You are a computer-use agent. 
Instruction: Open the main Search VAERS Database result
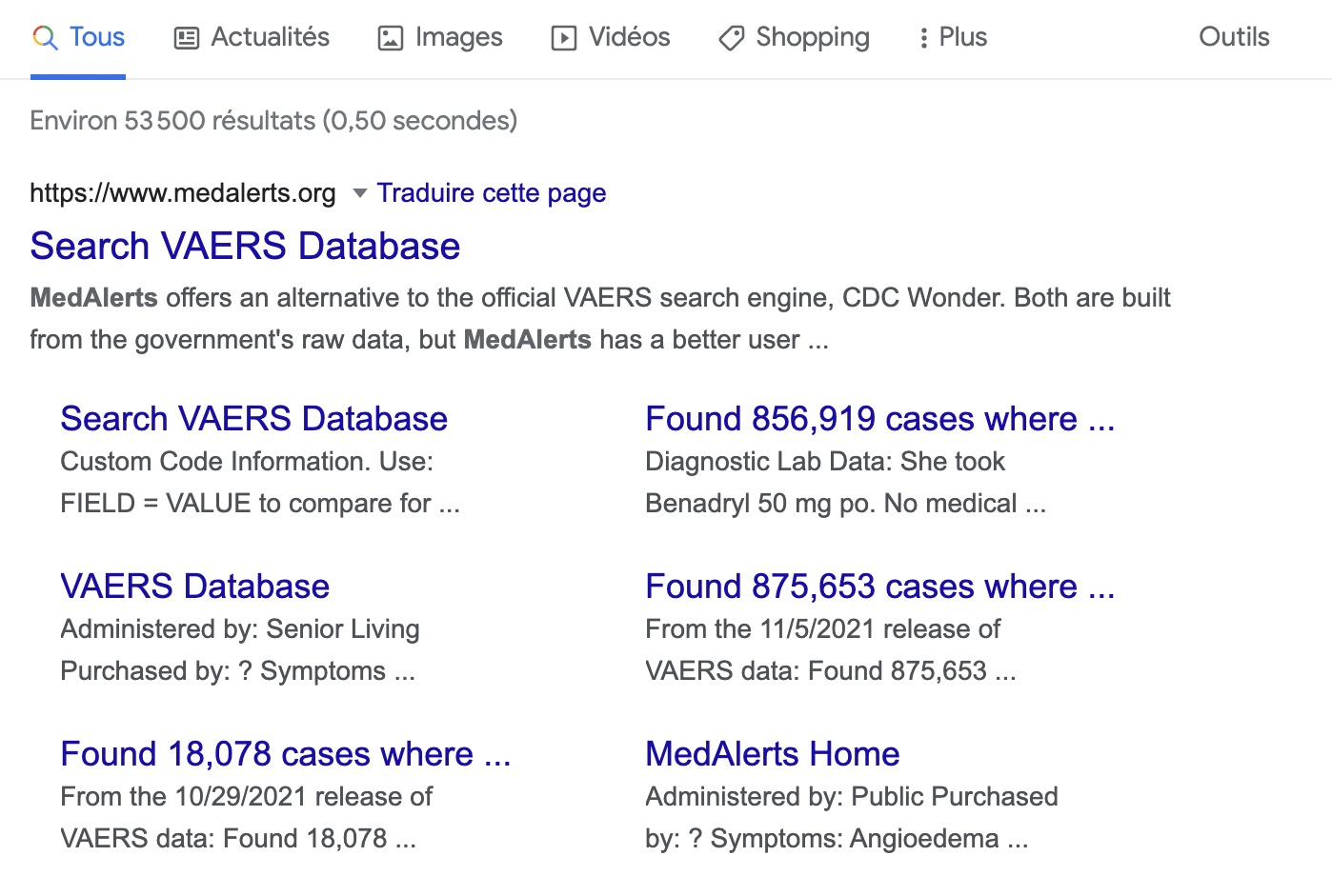pos(245,246)
